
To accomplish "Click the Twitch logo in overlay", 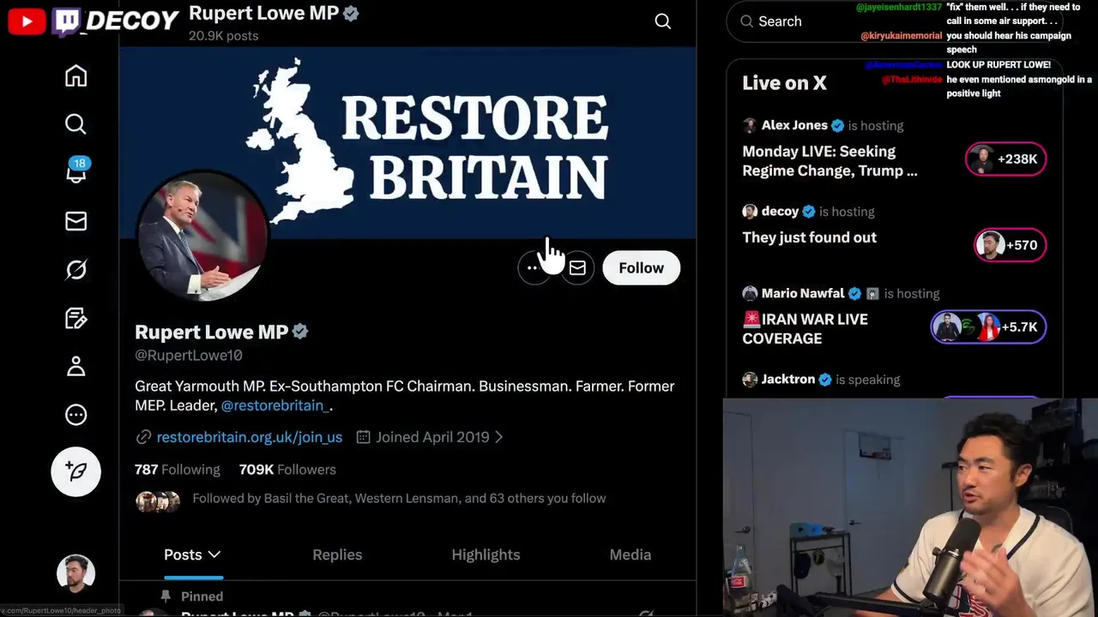I will click(66, 21).
